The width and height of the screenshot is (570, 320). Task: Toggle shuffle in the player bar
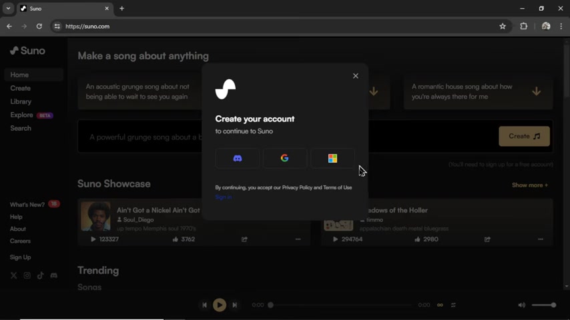453,305
